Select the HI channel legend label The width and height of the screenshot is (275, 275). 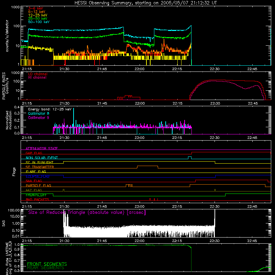pyautogui.click(x=37, y=77)
